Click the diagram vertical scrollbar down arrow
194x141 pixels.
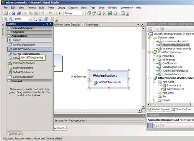coord(143,107)
